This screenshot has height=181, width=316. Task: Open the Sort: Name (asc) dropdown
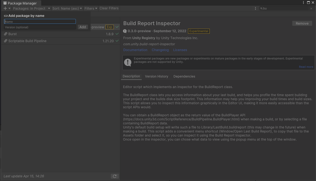coord(67,8)
